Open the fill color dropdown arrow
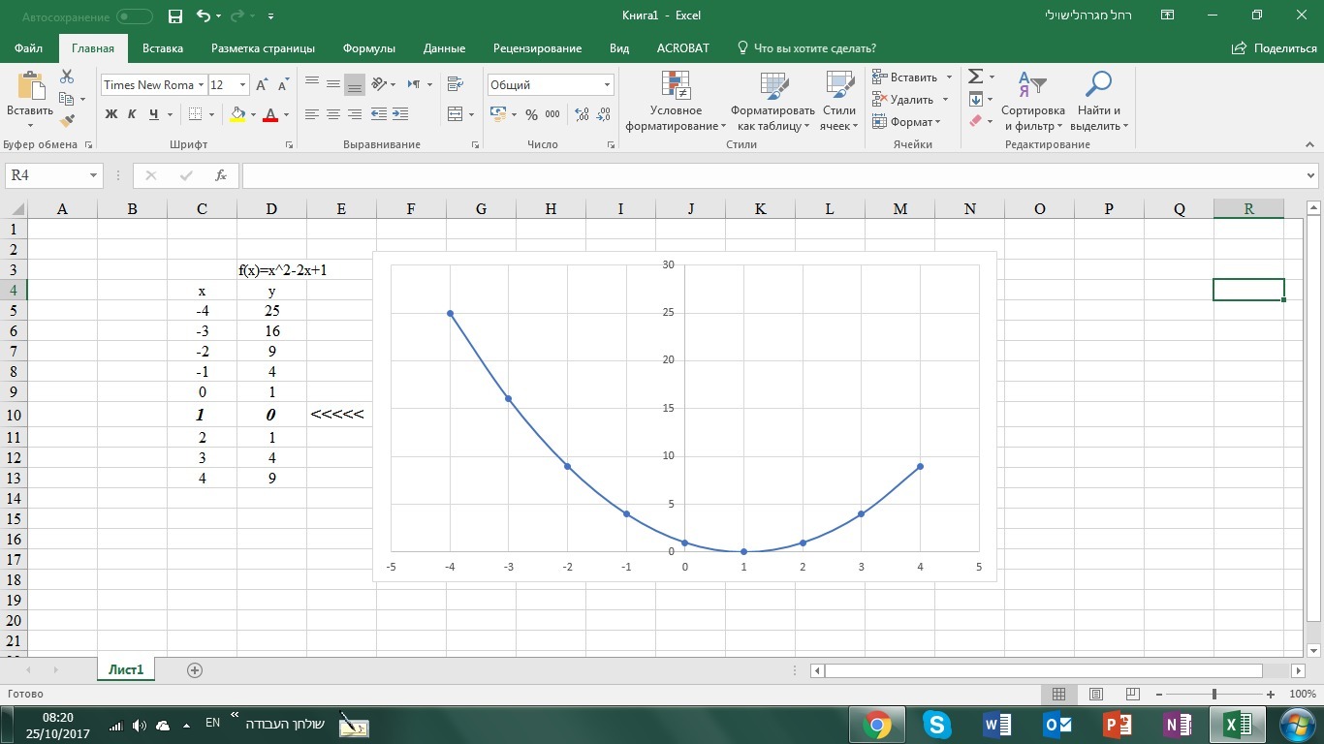Viewport: 1324px width, 744px height. coord(253,114)
